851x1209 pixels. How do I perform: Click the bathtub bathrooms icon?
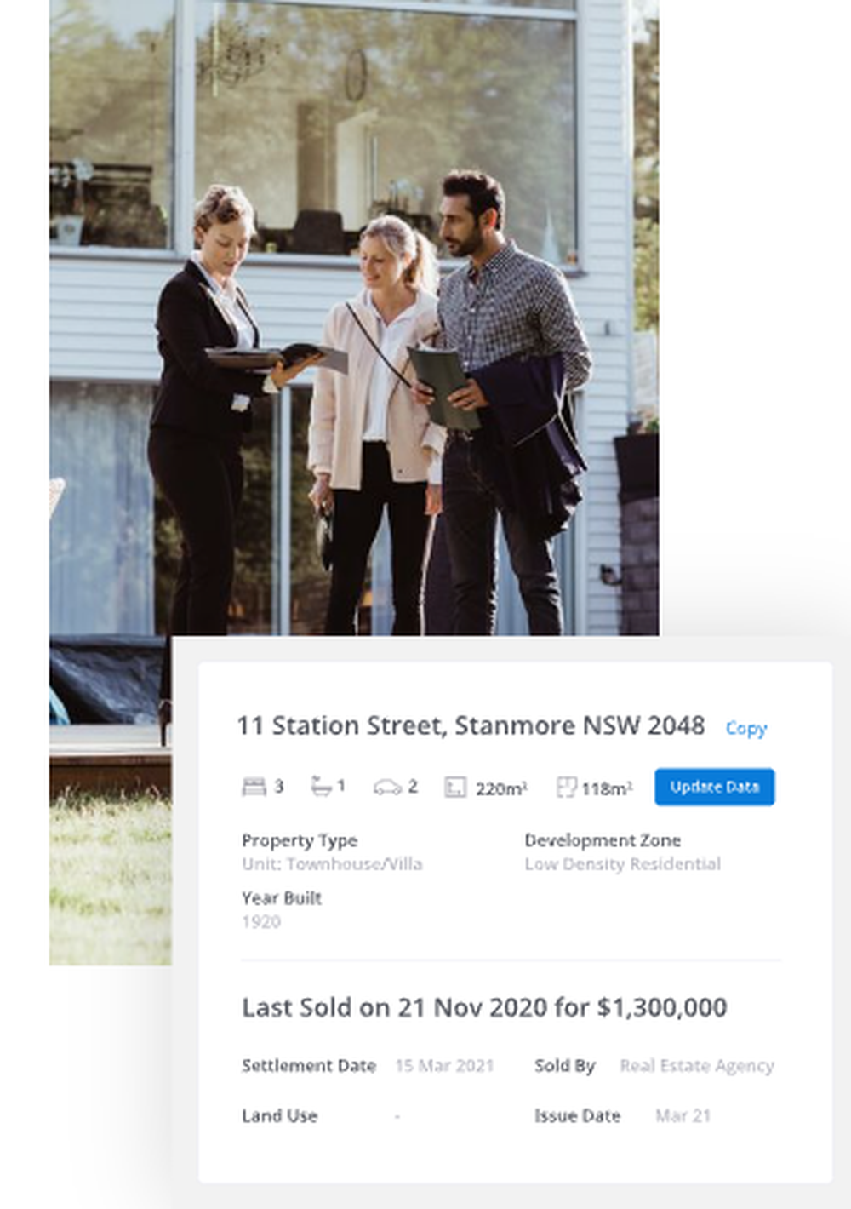321,786
